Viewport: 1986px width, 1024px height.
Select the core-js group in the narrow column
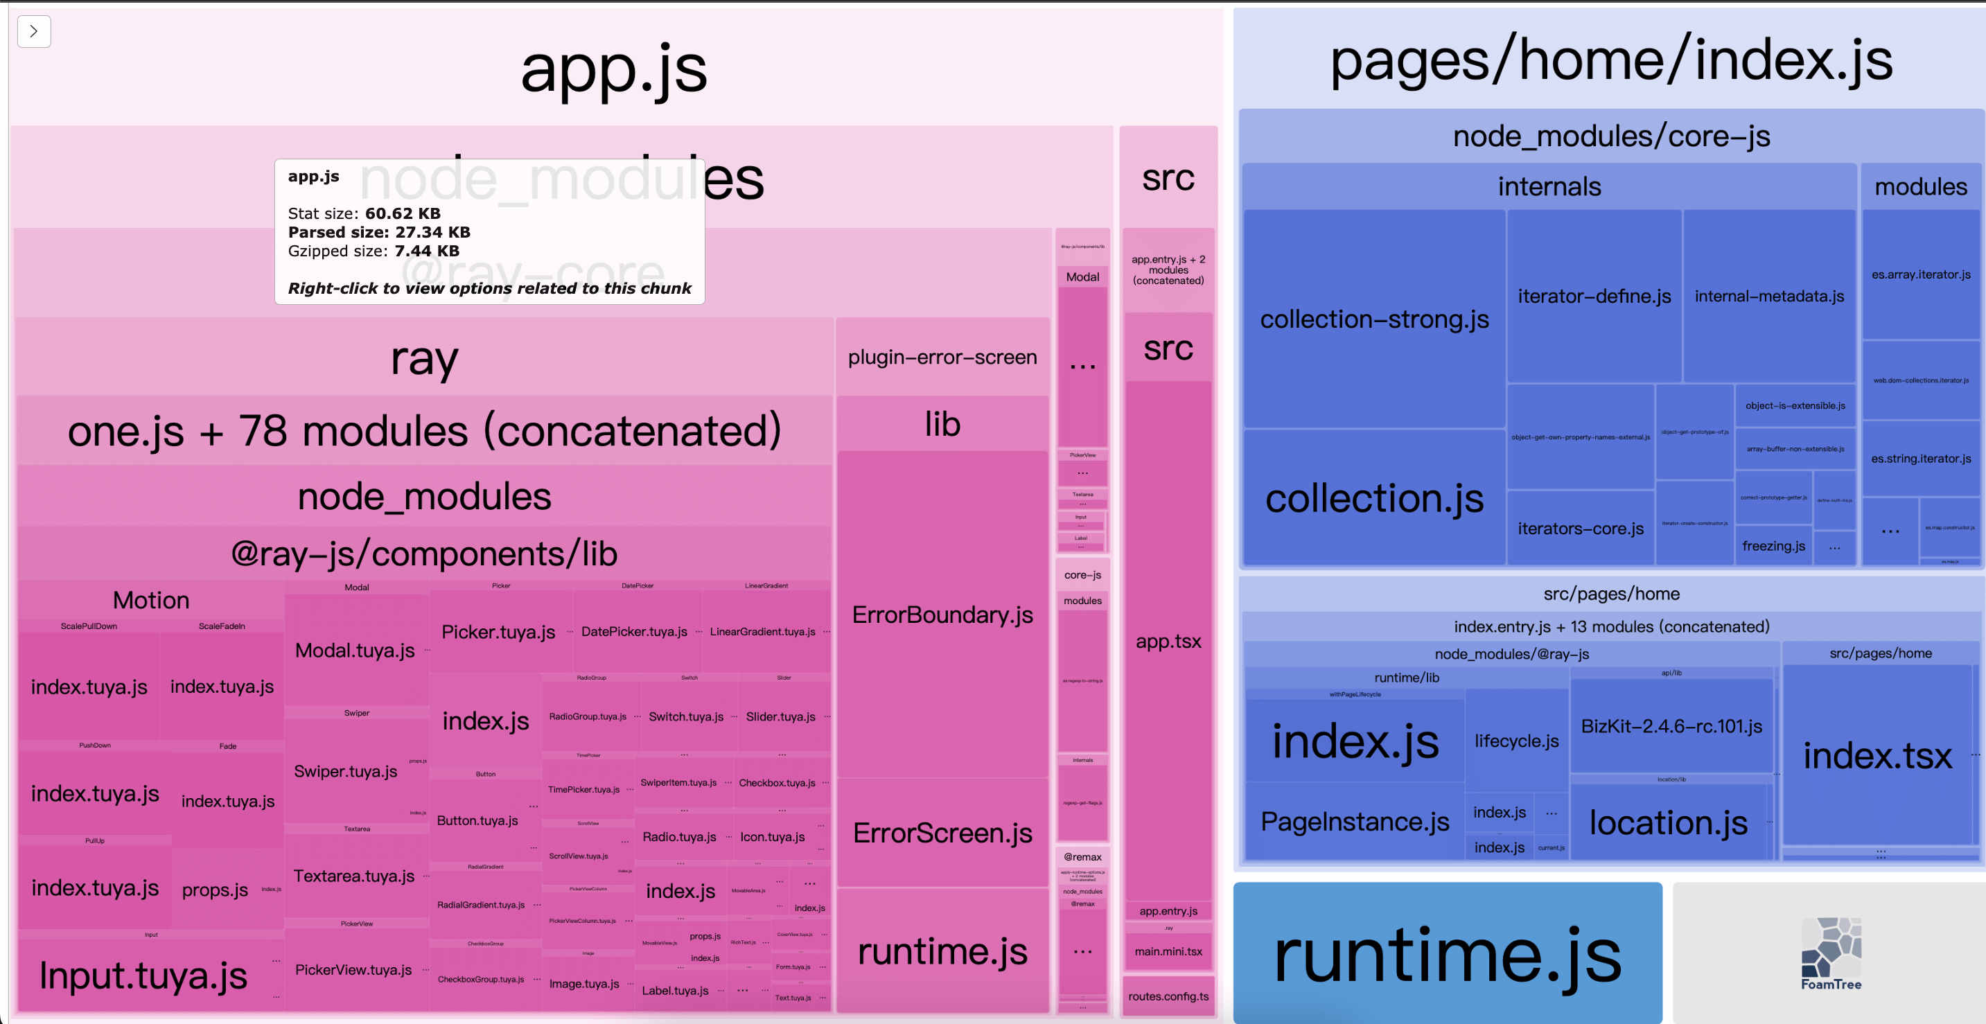pos(1082,575)
